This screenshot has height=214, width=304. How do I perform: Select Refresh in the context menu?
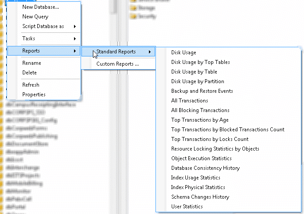(x=31, y=85)
